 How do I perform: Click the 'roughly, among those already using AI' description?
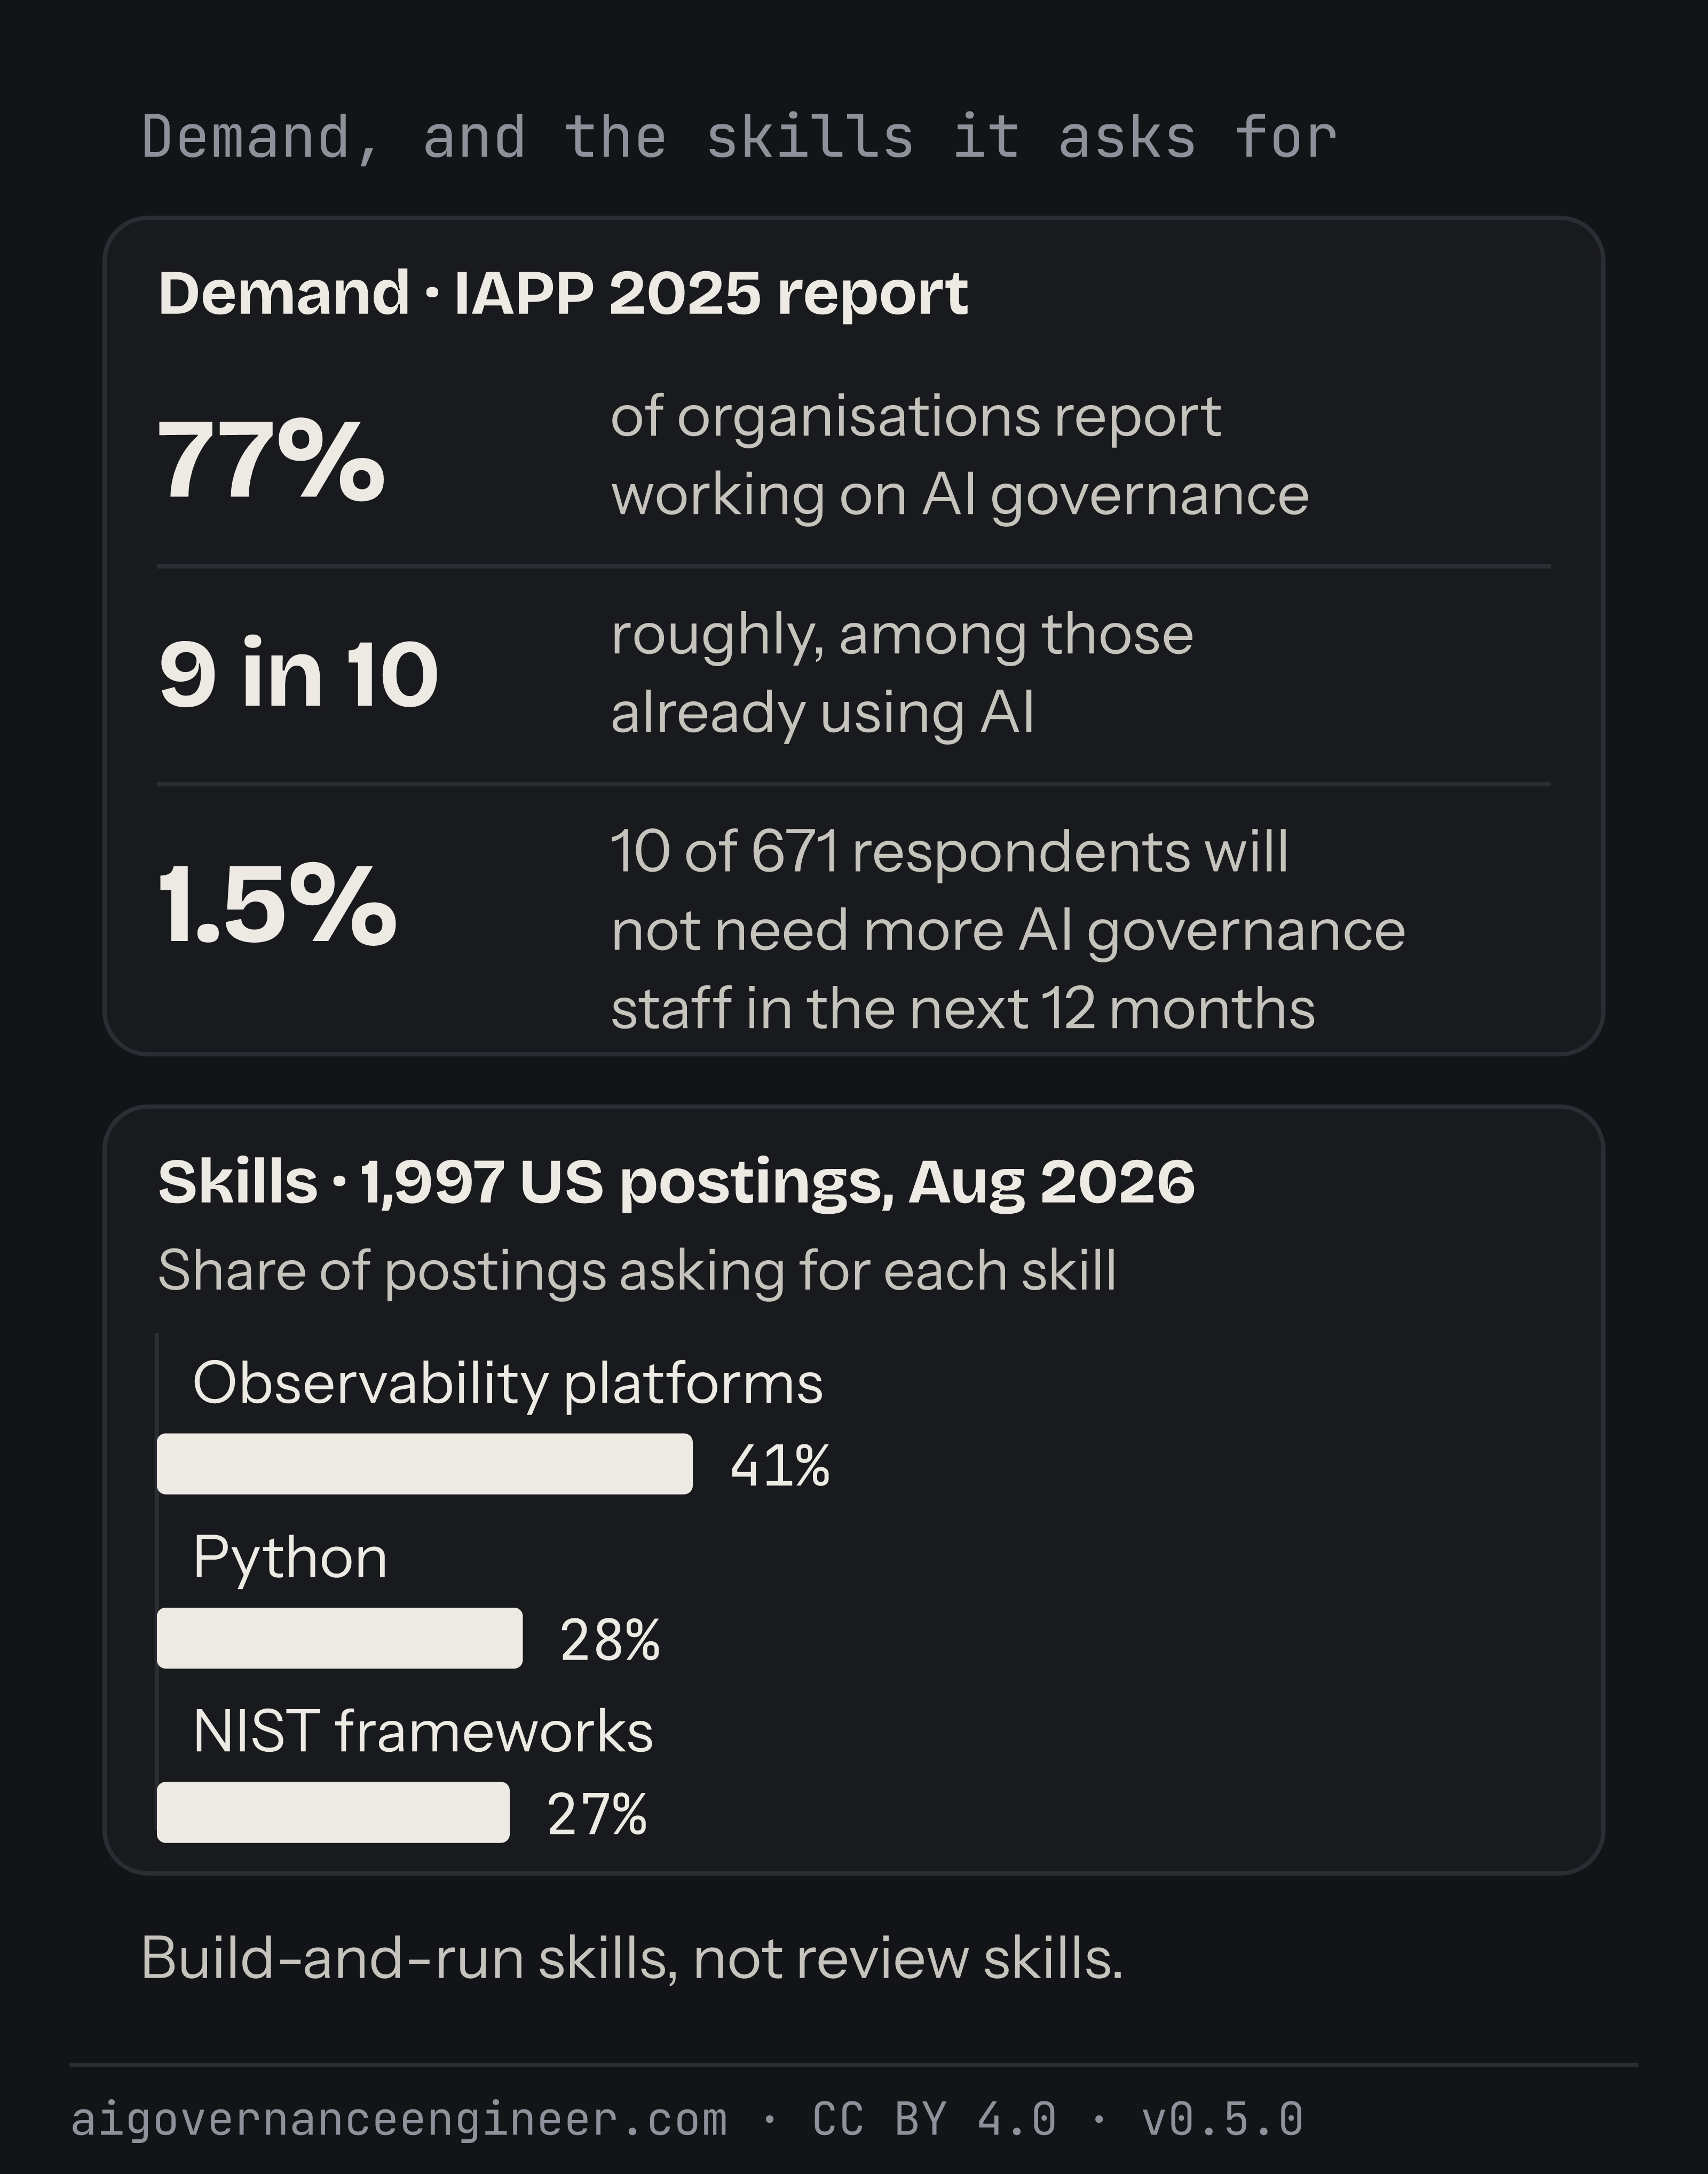click(901, 673)
